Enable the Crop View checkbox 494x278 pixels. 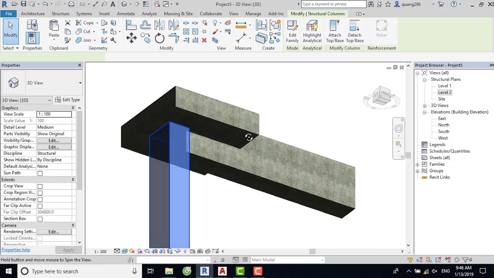(40, 186)
